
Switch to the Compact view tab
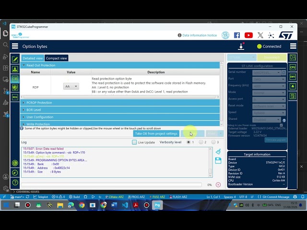[x=57, y=58]
